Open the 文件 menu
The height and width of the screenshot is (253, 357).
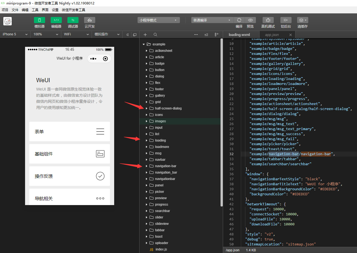[15, 10]
